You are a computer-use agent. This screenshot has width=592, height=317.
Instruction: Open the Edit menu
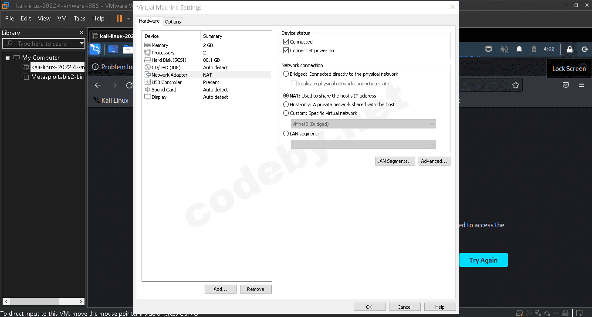(26, 19)
